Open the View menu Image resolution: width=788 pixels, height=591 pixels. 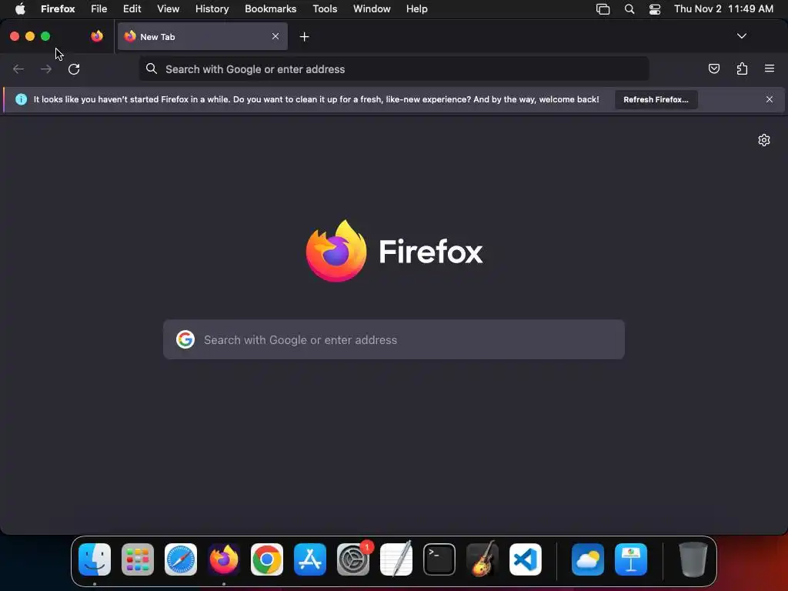coord(168,9)
